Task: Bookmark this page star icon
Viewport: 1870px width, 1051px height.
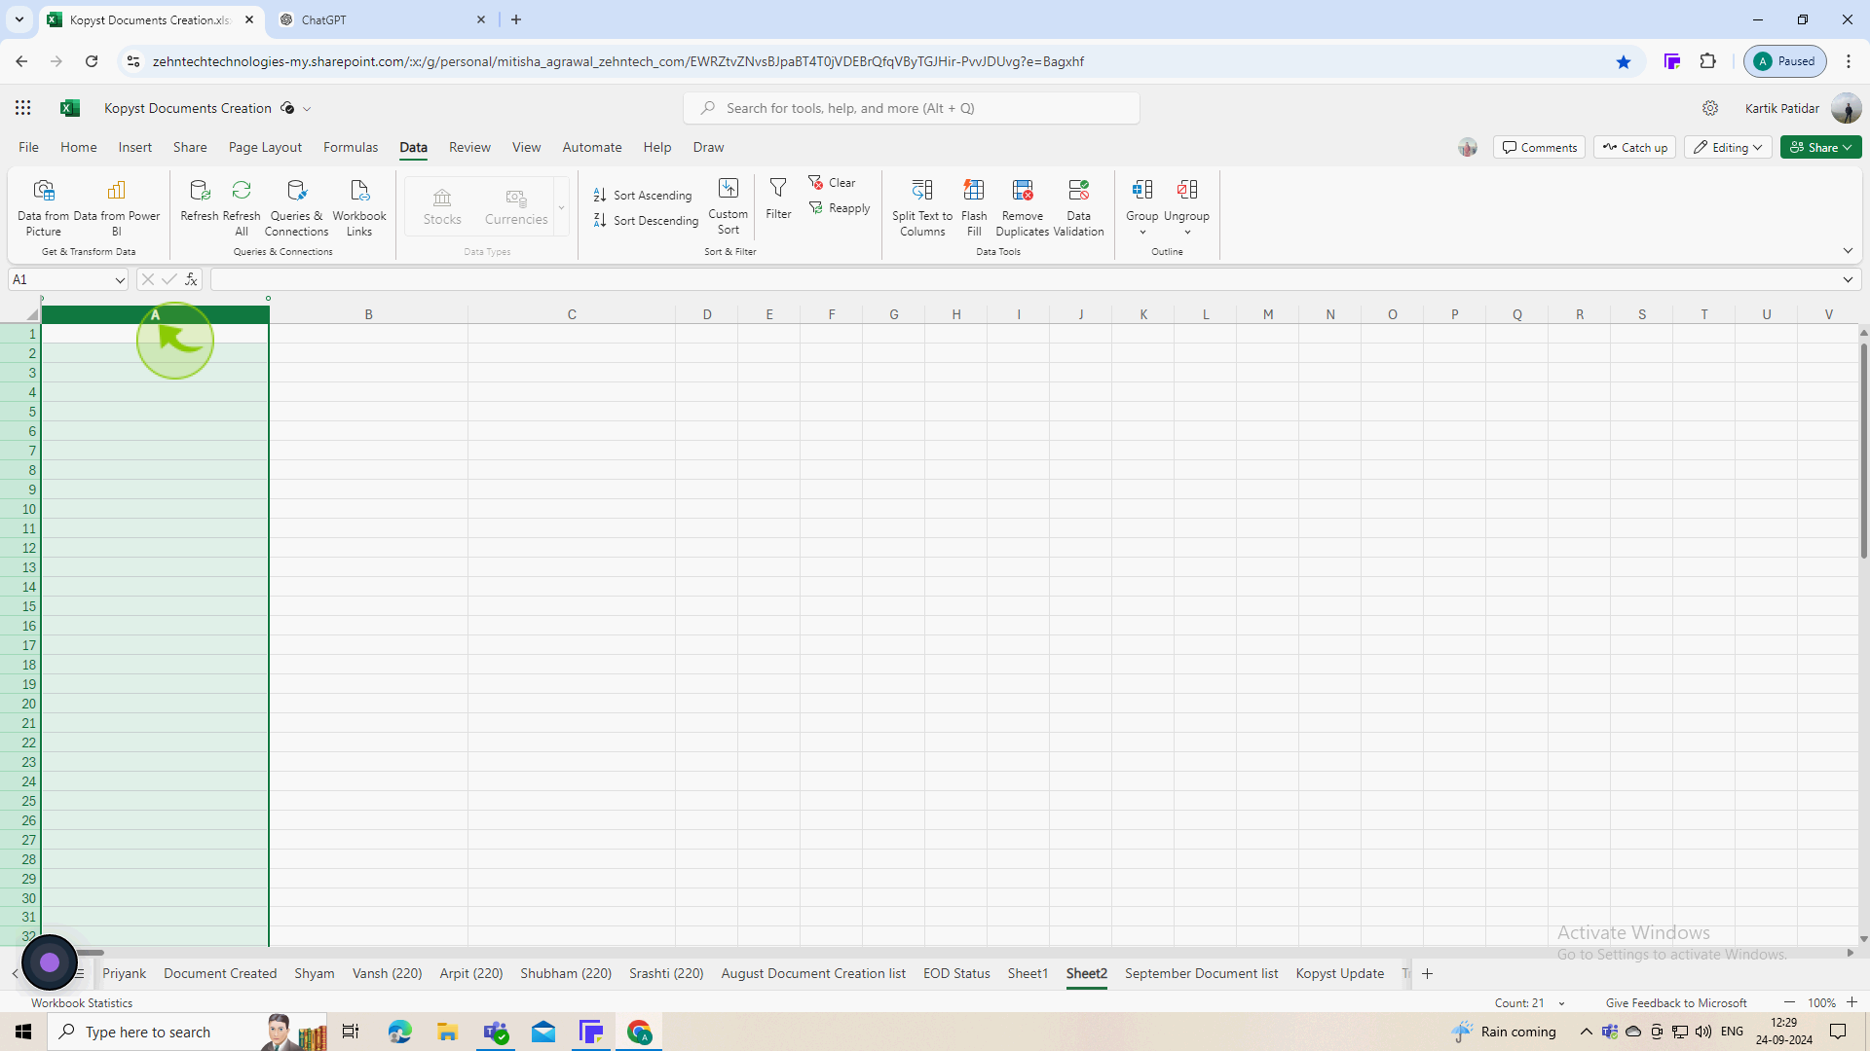Action: pyautogui.click(x=1623, y=61)
